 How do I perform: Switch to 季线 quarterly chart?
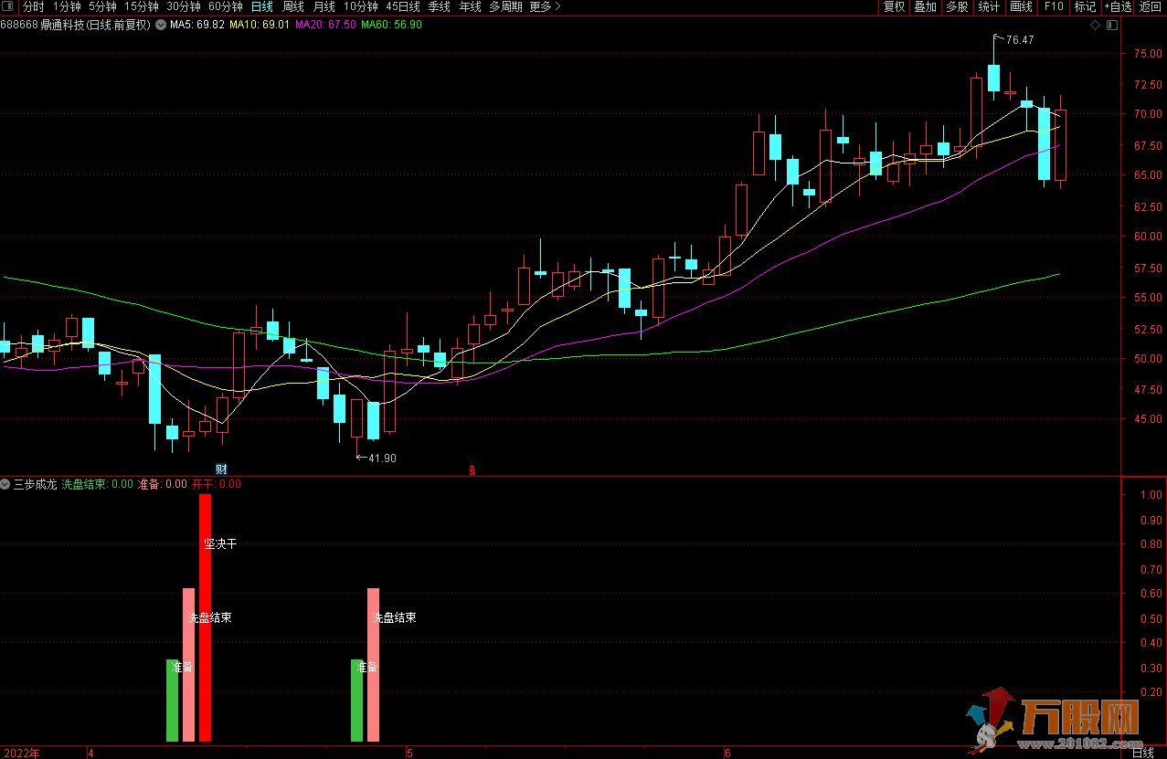click(440, 6)
